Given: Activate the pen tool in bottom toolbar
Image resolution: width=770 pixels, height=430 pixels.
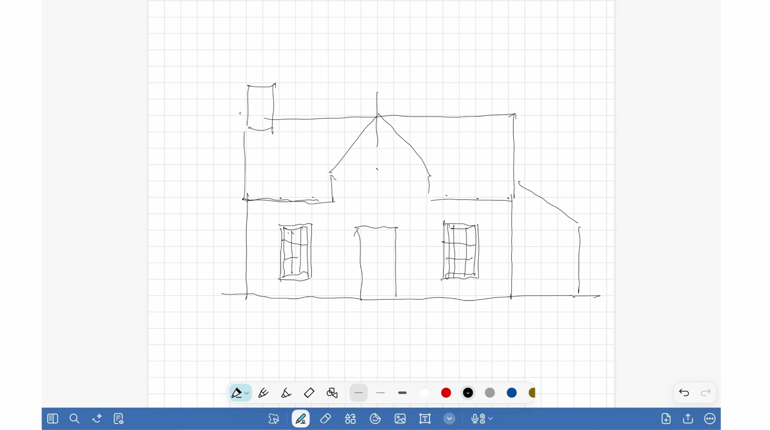Looking at the screenshot, I should click(301, 419).
